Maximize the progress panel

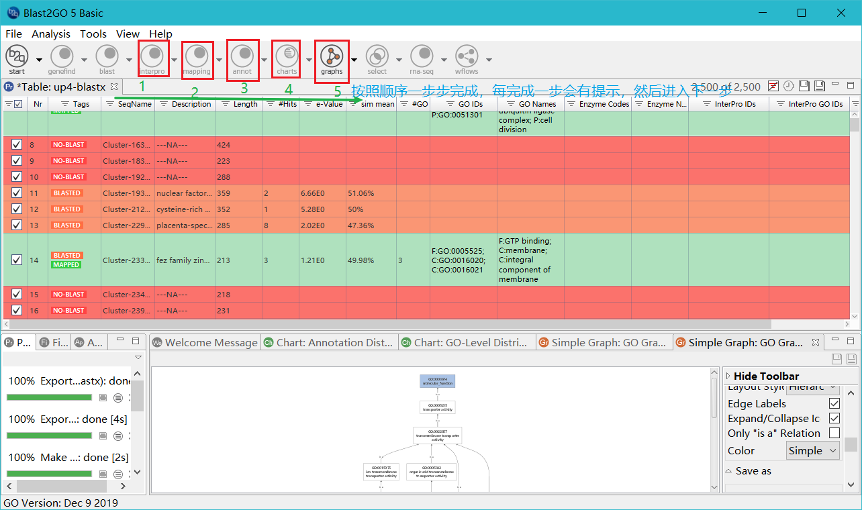click(x=136, y=341)
